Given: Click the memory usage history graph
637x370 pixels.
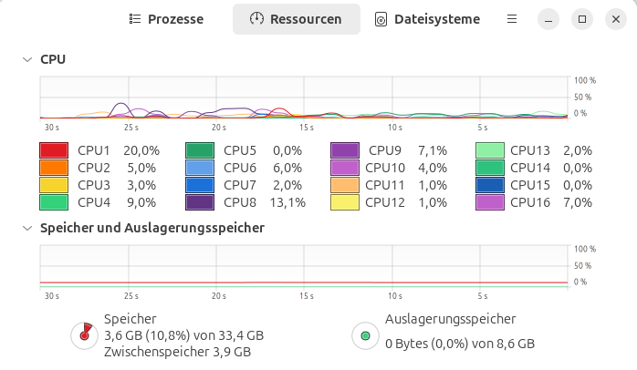Looking at the screenshot, I should [x=304, y=266].
